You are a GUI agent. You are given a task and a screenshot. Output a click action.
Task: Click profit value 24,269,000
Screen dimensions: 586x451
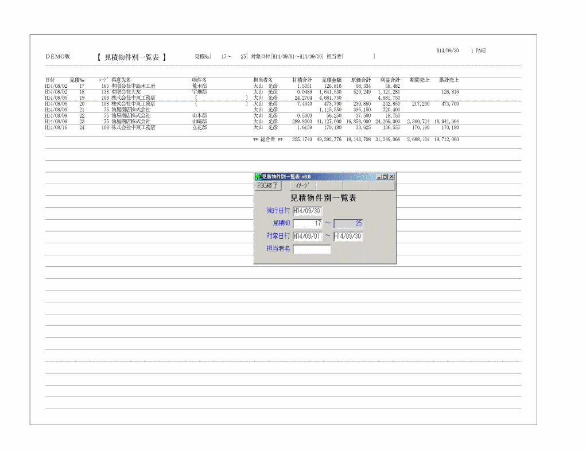tap(388, 122)
